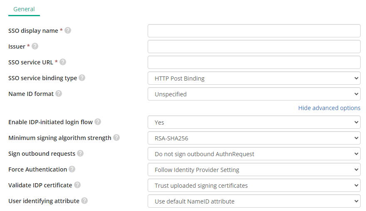Image resolution: width=366 pixels, height=211 pixels.
Task: Open the HTTP Post Binding dropdown
Action: point(254,79)
